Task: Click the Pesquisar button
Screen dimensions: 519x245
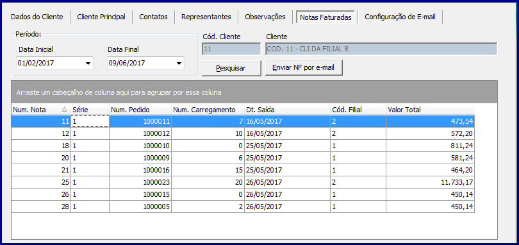Action: coord(231,68)
